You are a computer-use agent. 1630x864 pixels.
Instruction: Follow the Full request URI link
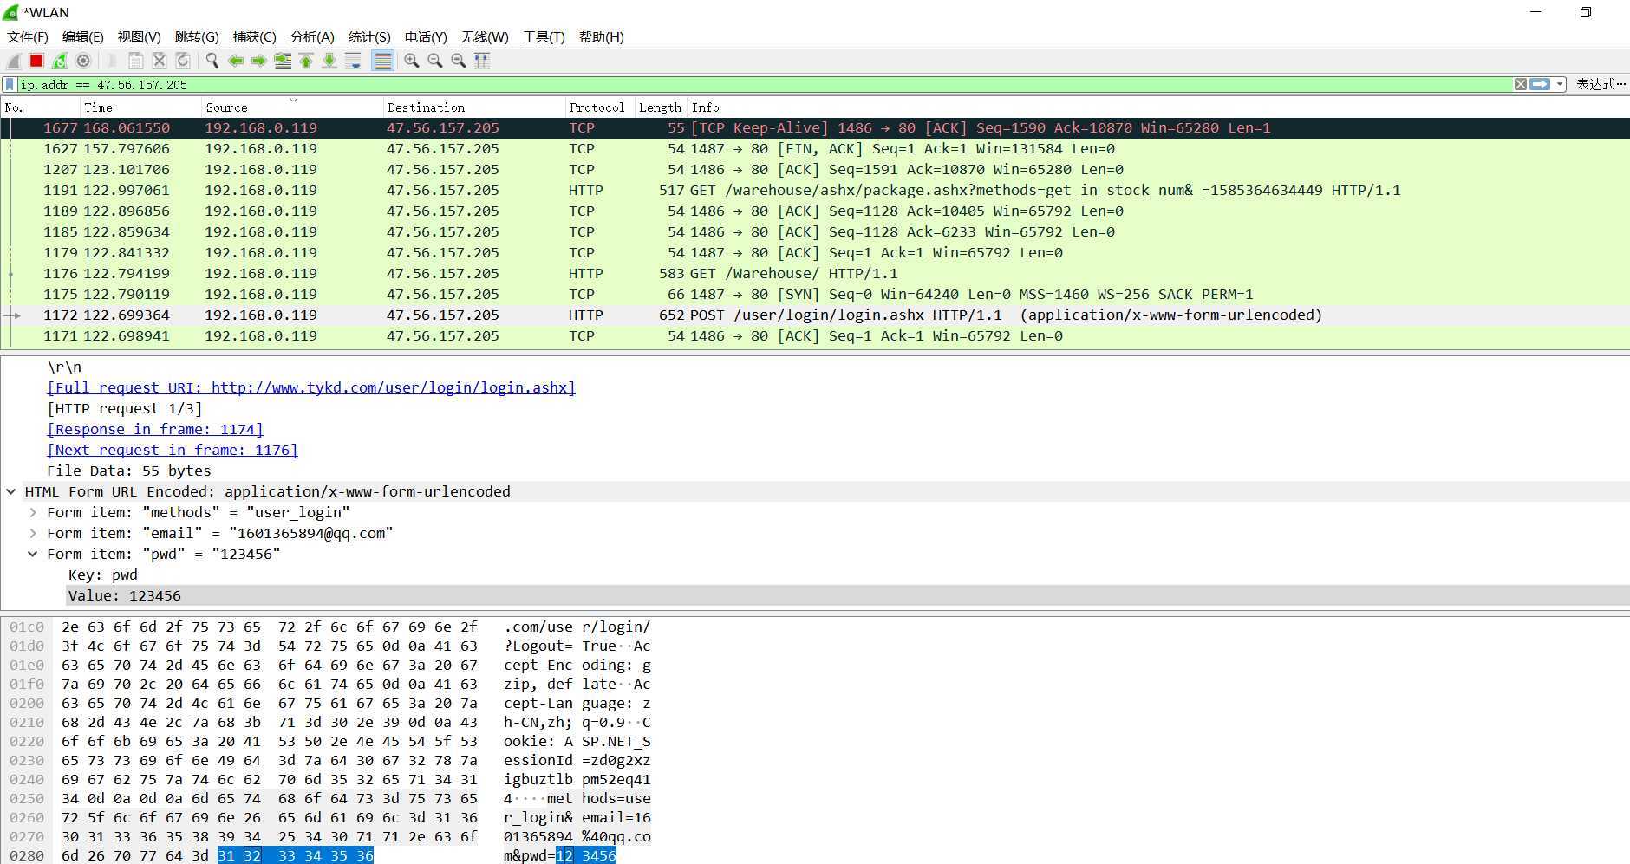coord(311,387)
